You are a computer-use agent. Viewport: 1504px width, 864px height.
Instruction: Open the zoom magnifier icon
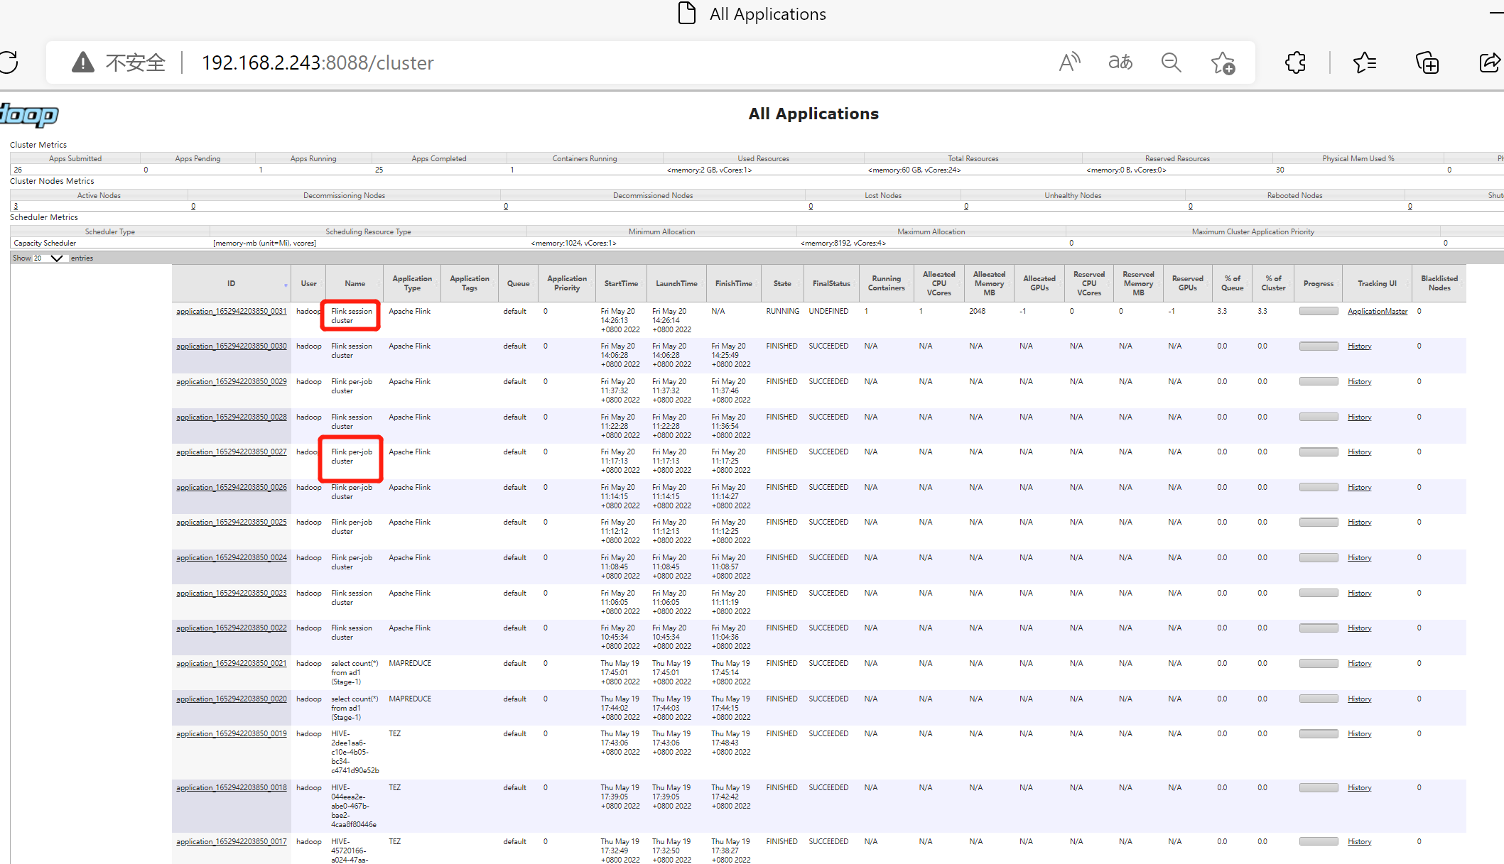[x=1171, y=62]
